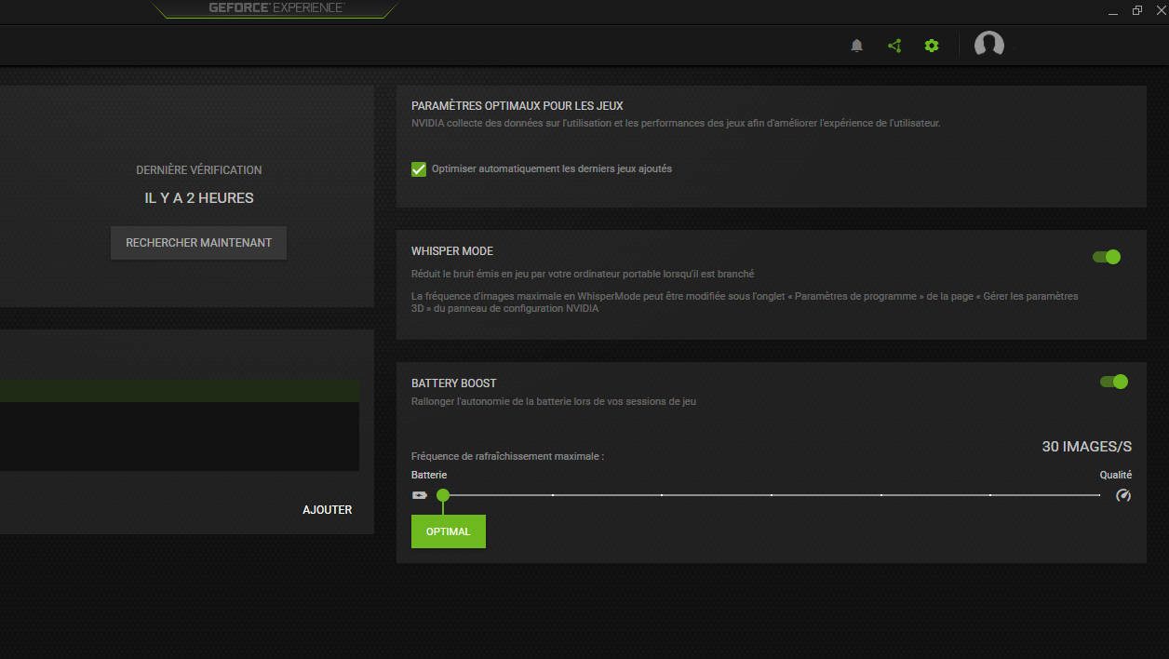Click the BATTERY BOOST section title
Screen dimensions: 1169x659
click(454, 383)
